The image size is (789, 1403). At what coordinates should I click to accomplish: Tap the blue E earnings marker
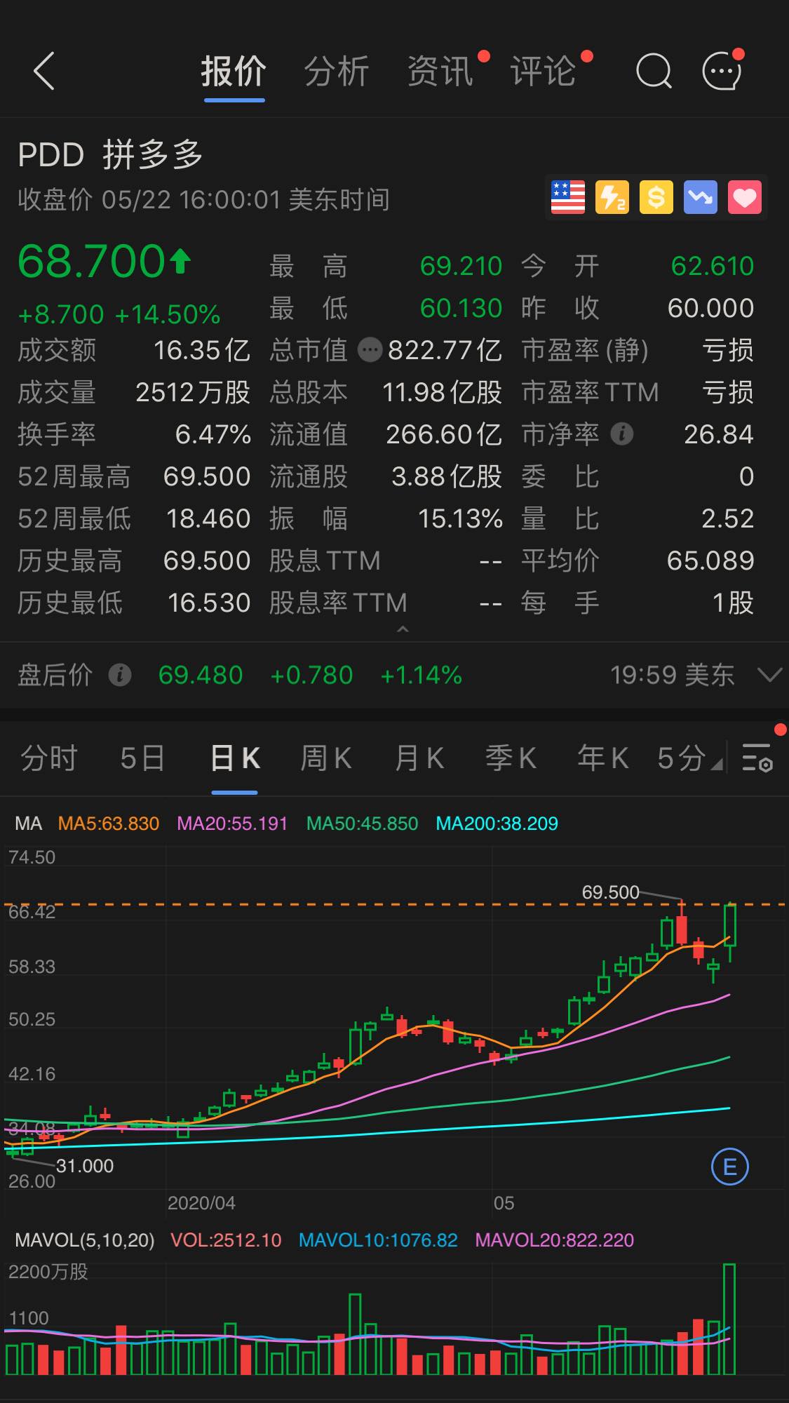(x=730, y=1167)
